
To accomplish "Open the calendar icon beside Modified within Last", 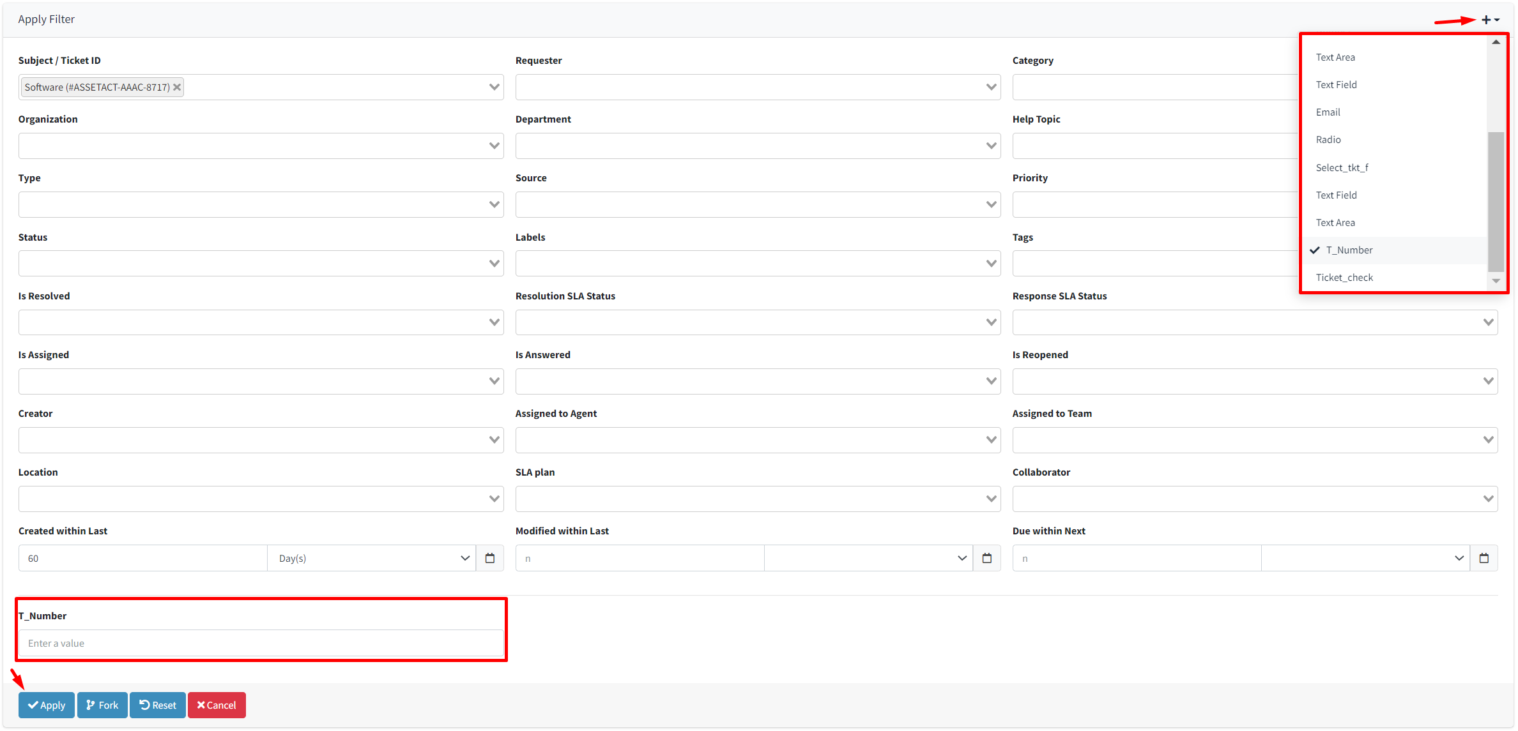I will [987, 557].
